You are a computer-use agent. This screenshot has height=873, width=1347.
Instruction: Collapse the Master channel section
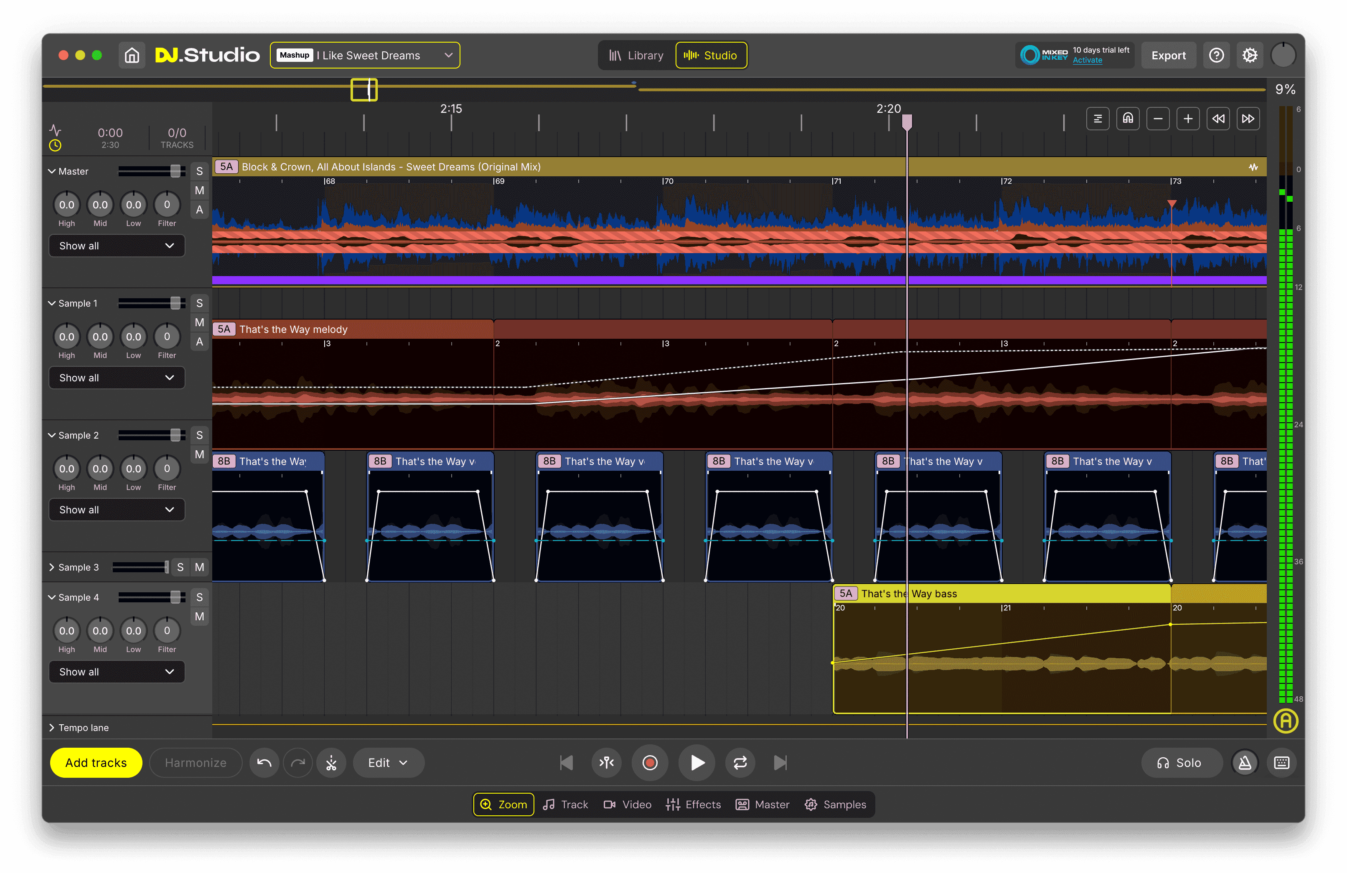pos(52,171)
